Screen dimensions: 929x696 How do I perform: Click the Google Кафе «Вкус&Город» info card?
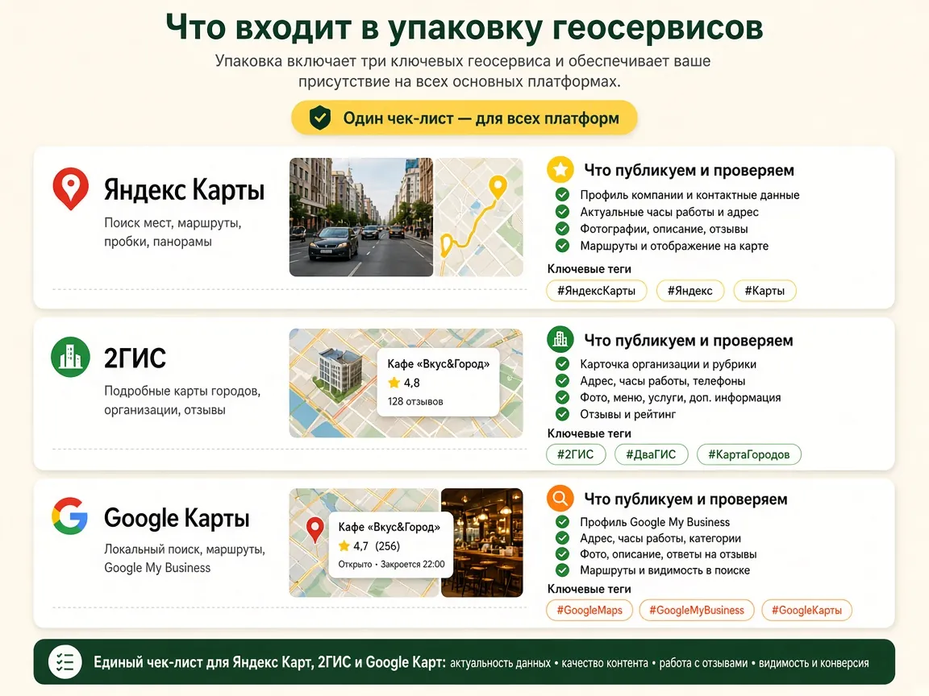click(391, 545)
